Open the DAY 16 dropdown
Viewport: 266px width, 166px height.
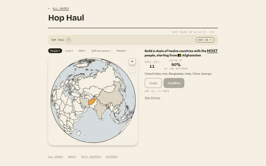(205, 40)
